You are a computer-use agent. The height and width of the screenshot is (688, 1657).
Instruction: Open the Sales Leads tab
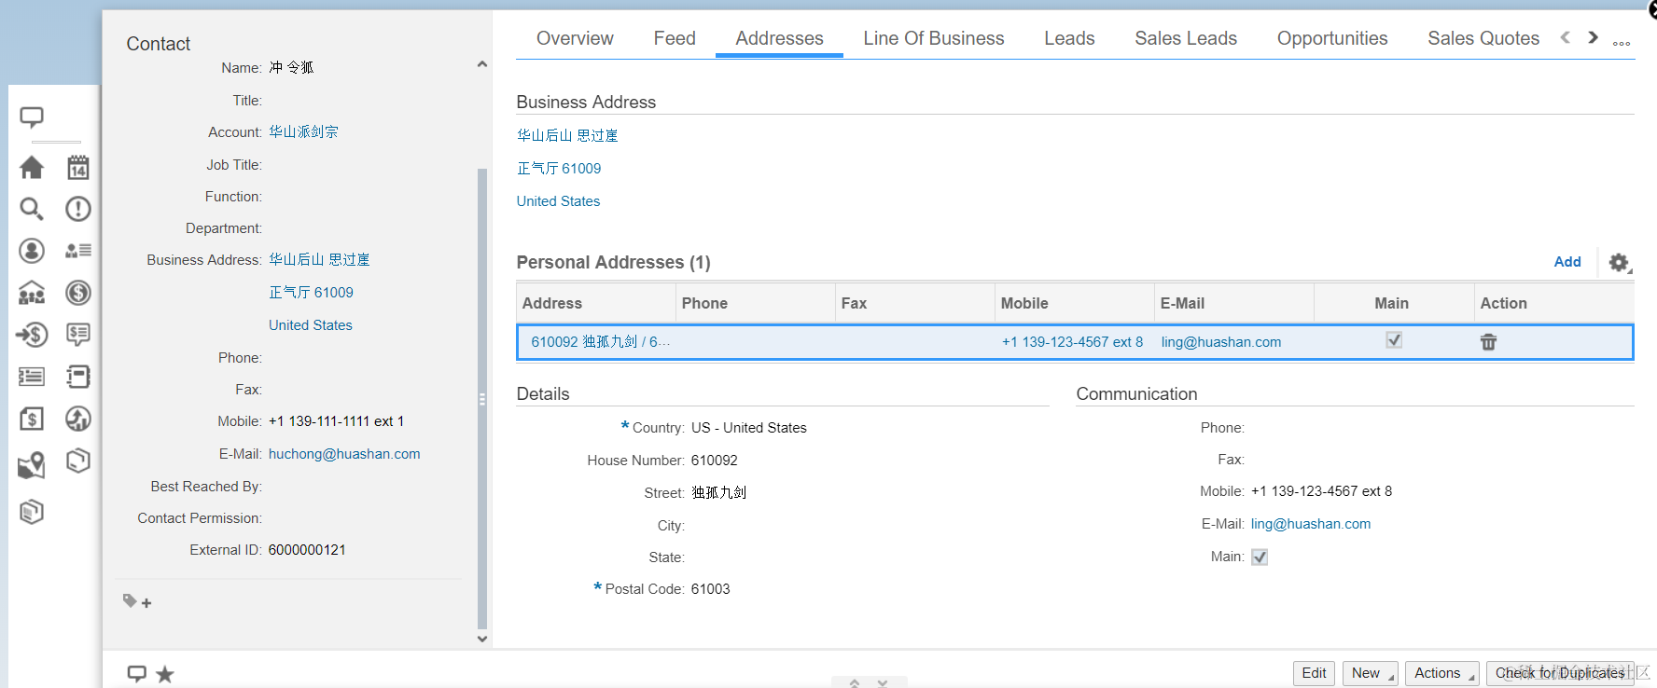[1186, 38]
